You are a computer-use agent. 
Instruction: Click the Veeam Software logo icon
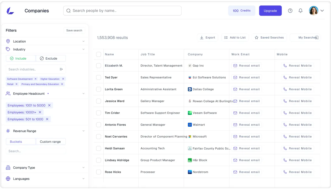click(190, 113)
